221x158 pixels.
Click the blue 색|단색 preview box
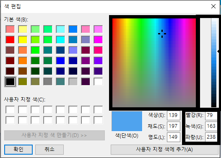point(127,121)
